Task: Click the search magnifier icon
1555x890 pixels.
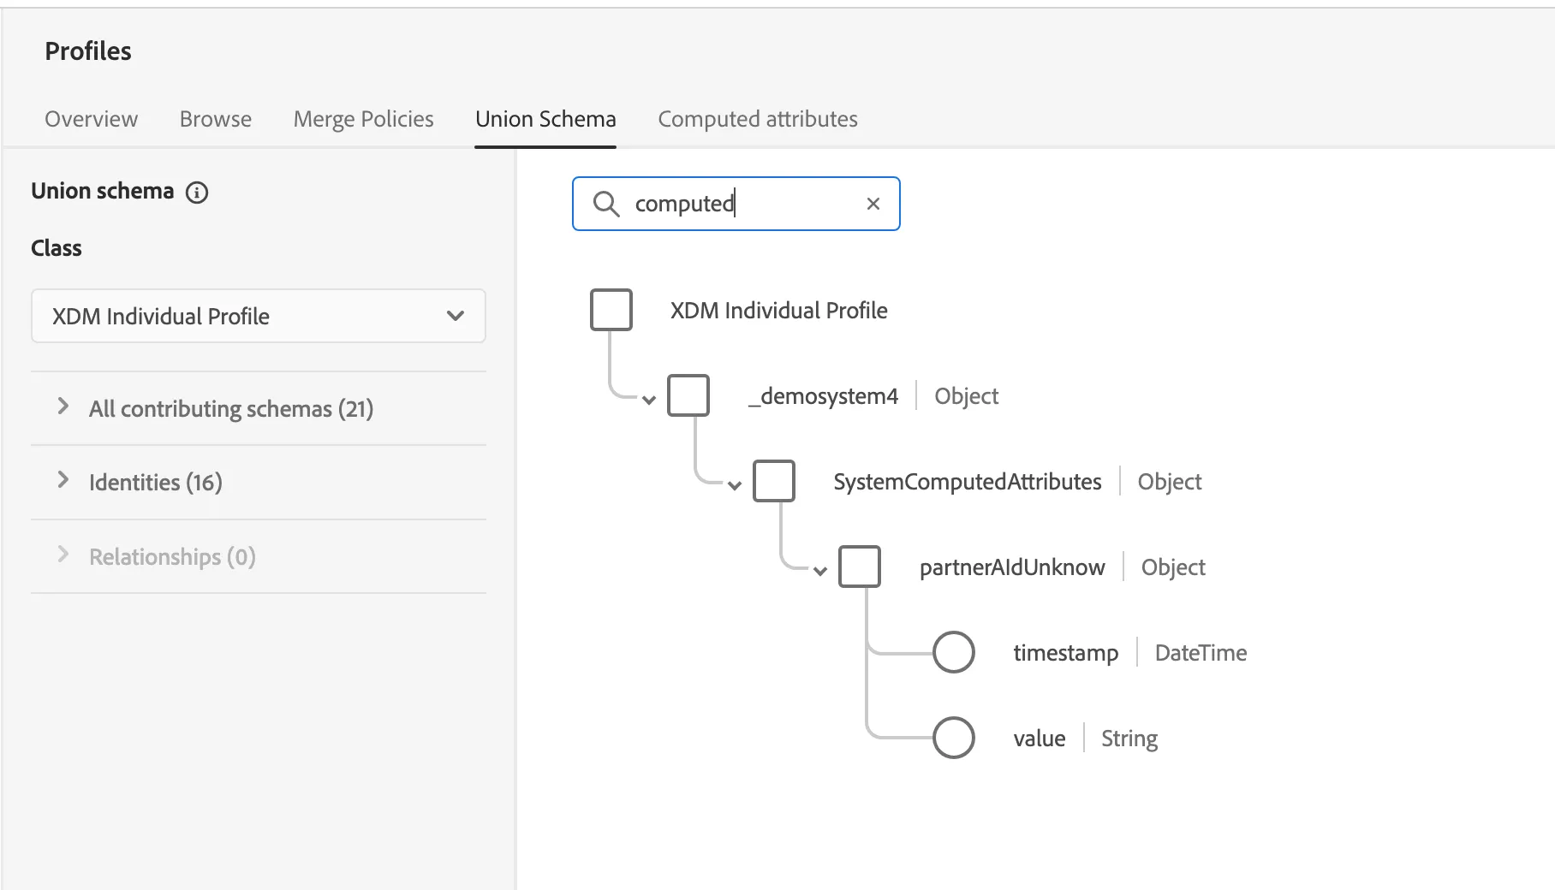Action: click(x=606, y=204)
